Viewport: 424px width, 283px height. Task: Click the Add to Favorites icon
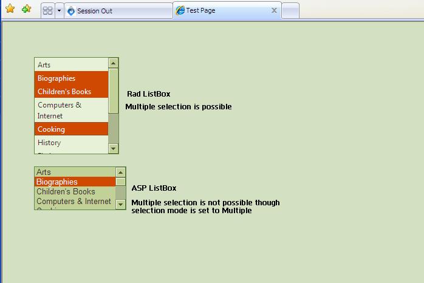(26, 9)
